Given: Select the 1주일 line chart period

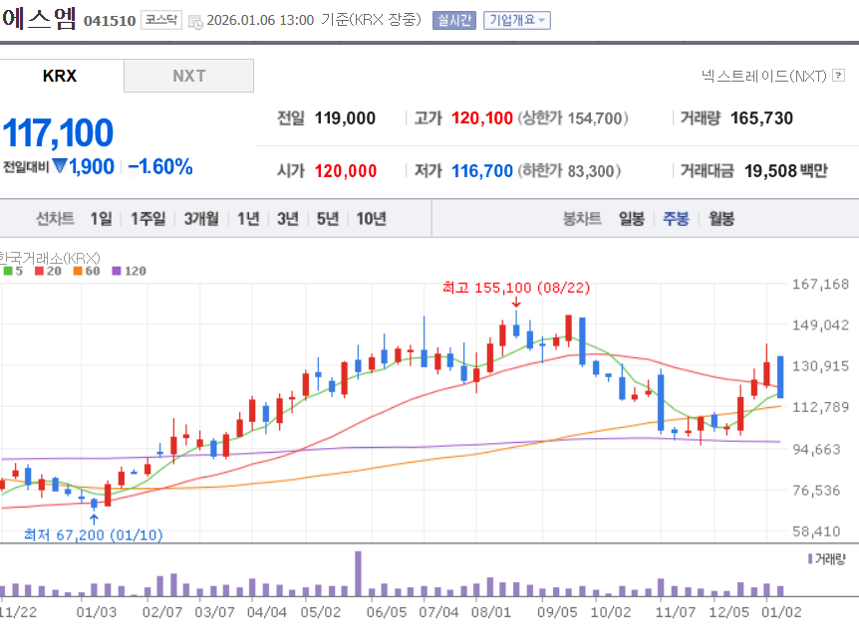Looking at the screenshot, I should (147, 219).
